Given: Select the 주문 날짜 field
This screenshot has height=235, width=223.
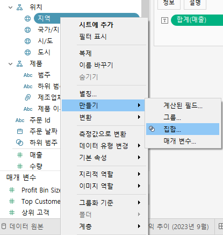Looking at the screenshot, I should [44, 131].
